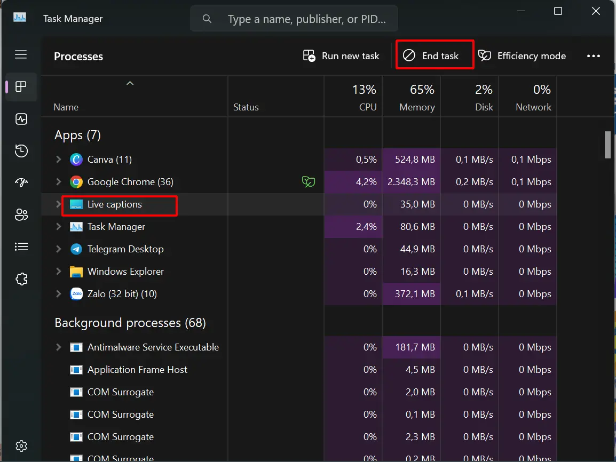Click the search magnifier icon
This screenshot has height=462, width=616.
tap(207, 19)
